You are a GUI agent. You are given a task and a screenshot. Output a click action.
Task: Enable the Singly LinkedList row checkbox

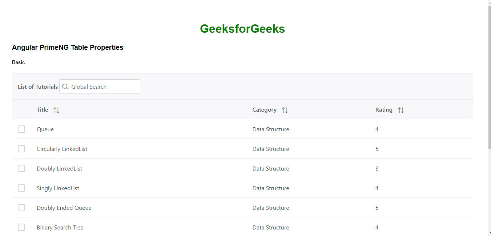click(x=21, y=188)
